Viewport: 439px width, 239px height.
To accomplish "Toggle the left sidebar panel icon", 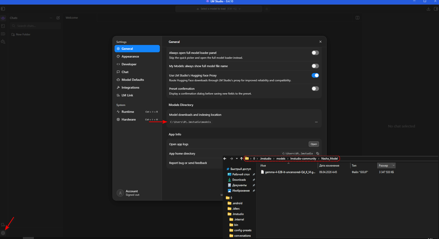I will pos(3,9).
